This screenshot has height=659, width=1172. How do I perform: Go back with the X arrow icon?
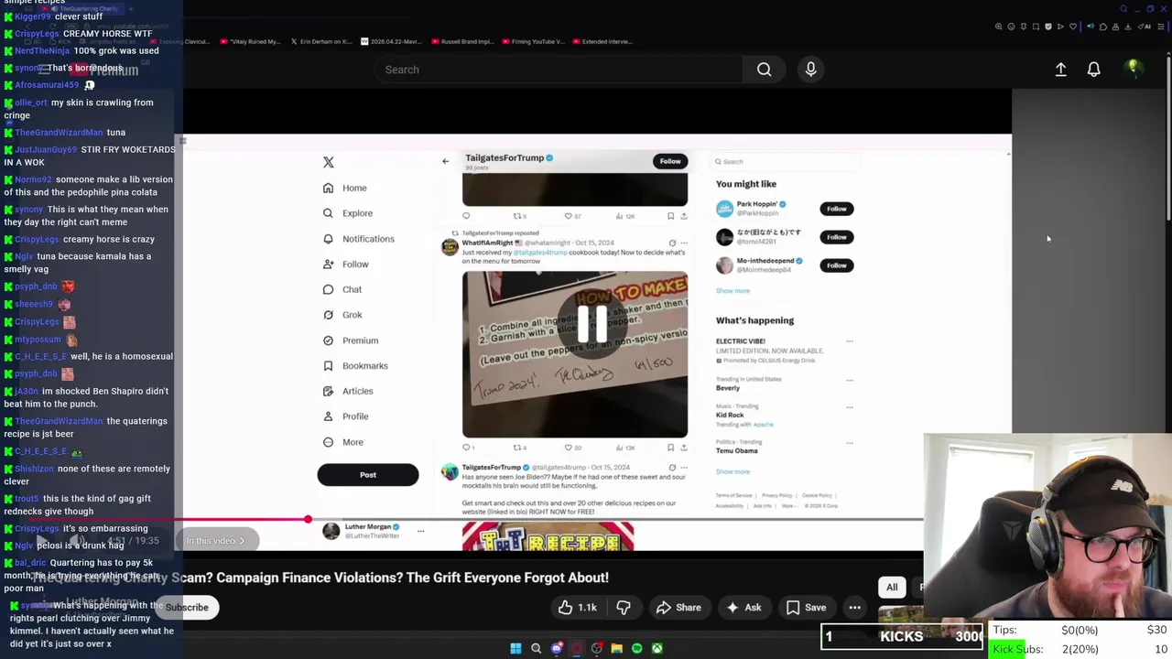[x=445, y=161]
